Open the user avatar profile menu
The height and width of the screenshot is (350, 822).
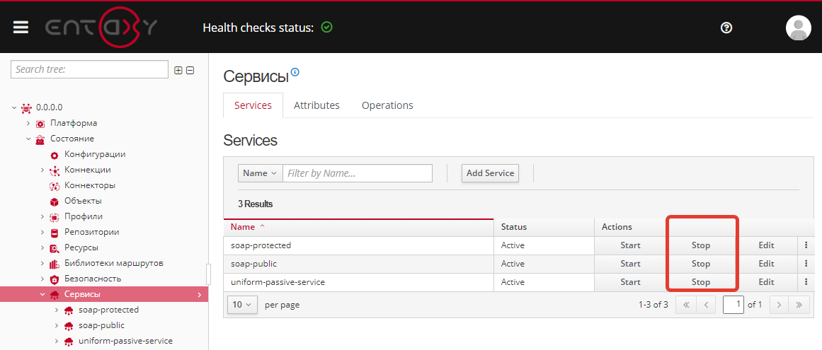click(798, 28)
